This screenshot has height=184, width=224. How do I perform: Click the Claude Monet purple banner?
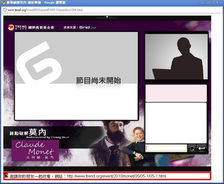click(35, 150)
